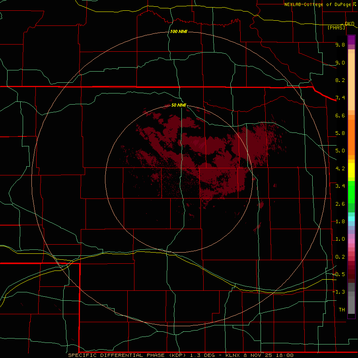Click the 2.6 value on color scale
358x358 pixels.
click(340, 204)
